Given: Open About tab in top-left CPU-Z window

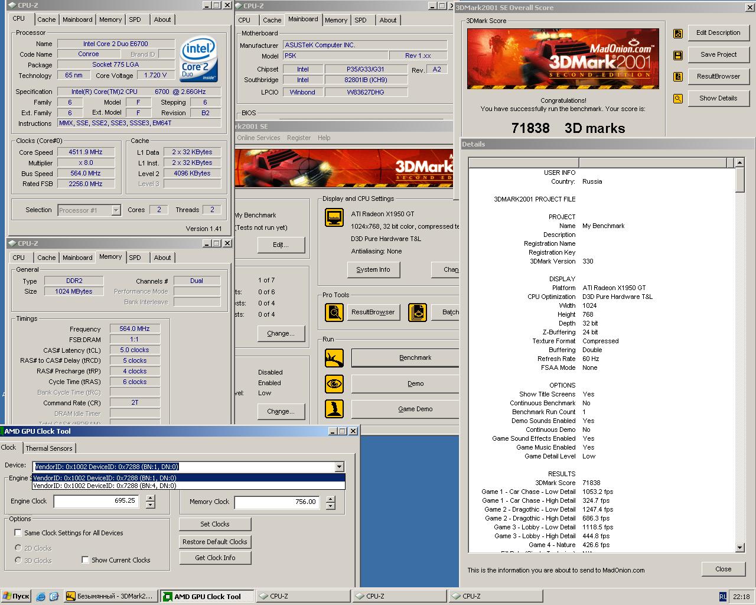Looking at the screenshot, I should pos(162,19).
